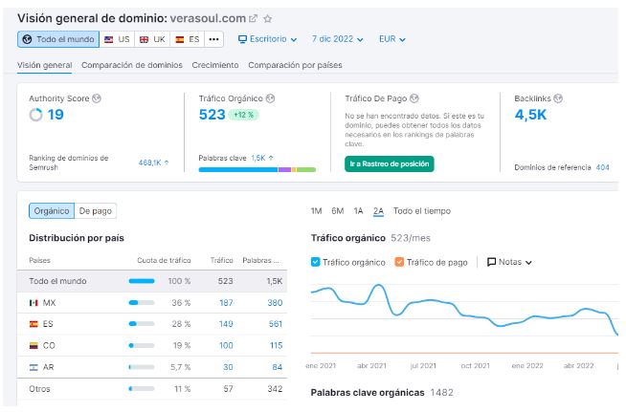The height and width of the screenshot is (412, 626).
Task: Open organic traffic value 523
Action: (212, 115)
